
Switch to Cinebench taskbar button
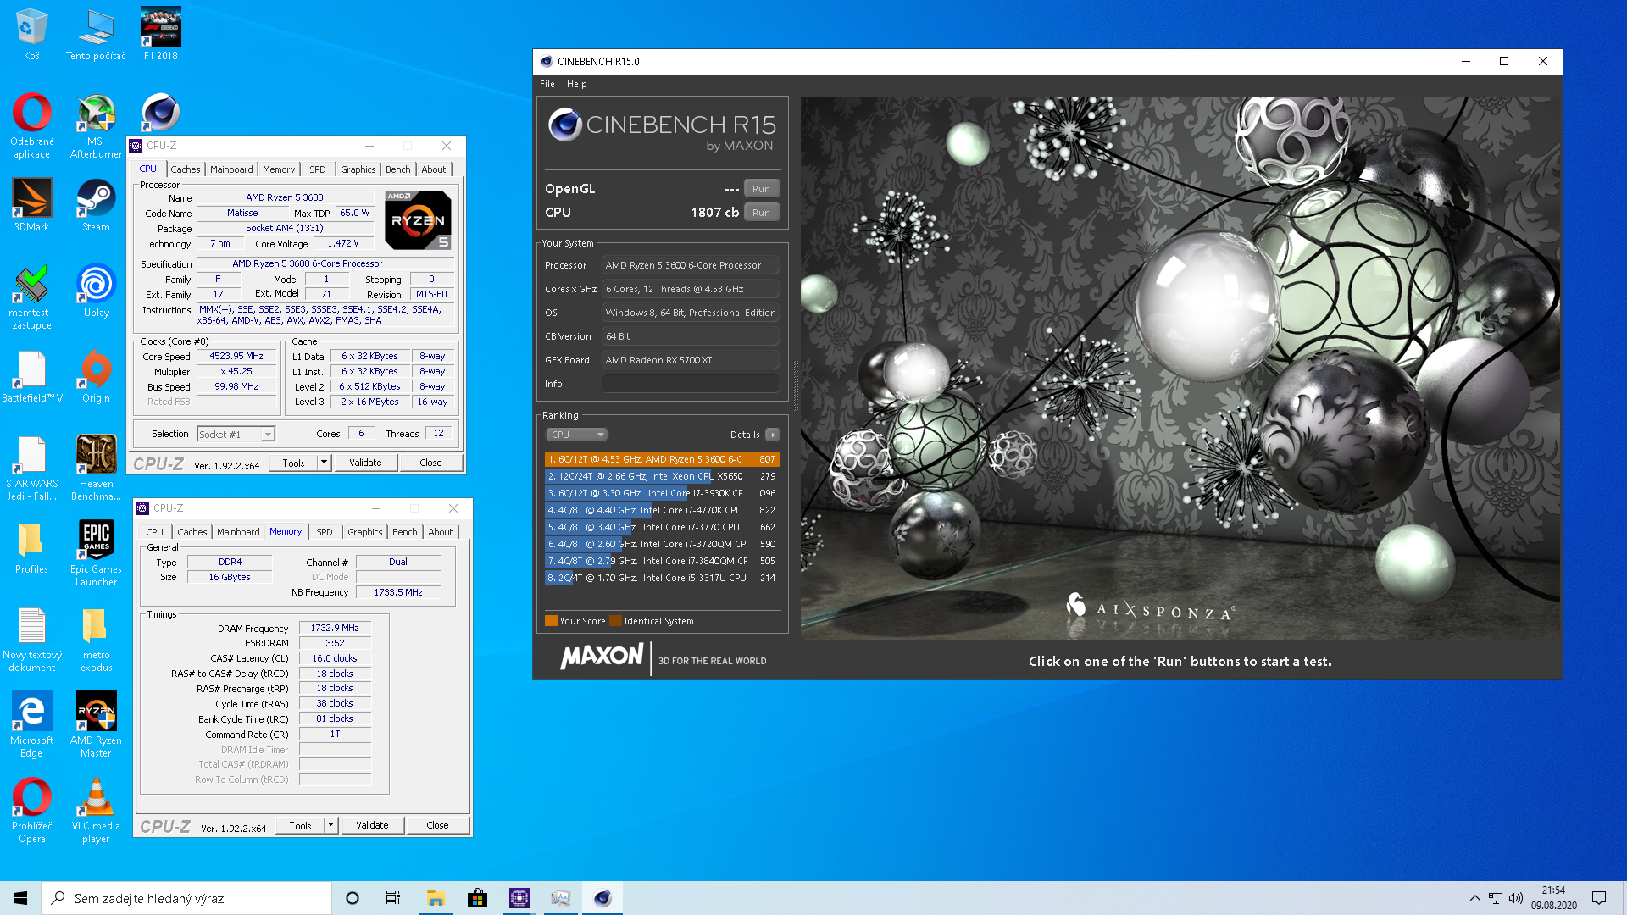pyautogui.click(x=602, y=898)
